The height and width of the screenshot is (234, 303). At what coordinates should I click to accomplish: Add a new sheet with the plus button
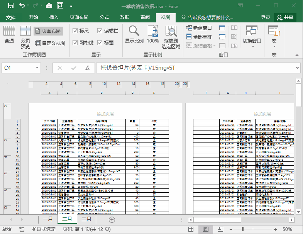pos(112,219)
